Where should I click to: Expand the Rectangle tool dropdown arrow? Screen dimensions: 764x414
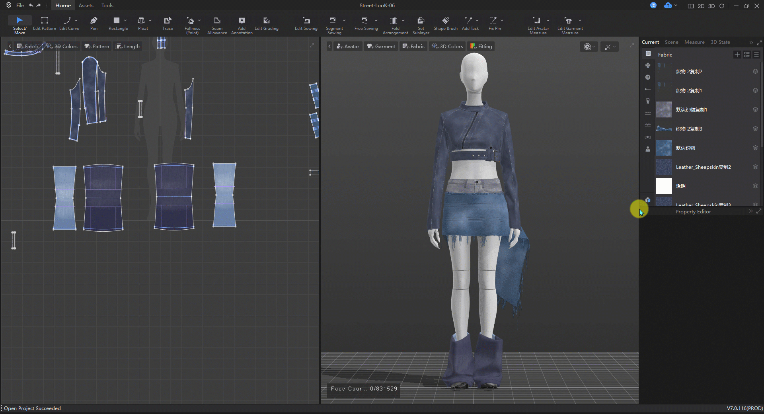[125, 20]
